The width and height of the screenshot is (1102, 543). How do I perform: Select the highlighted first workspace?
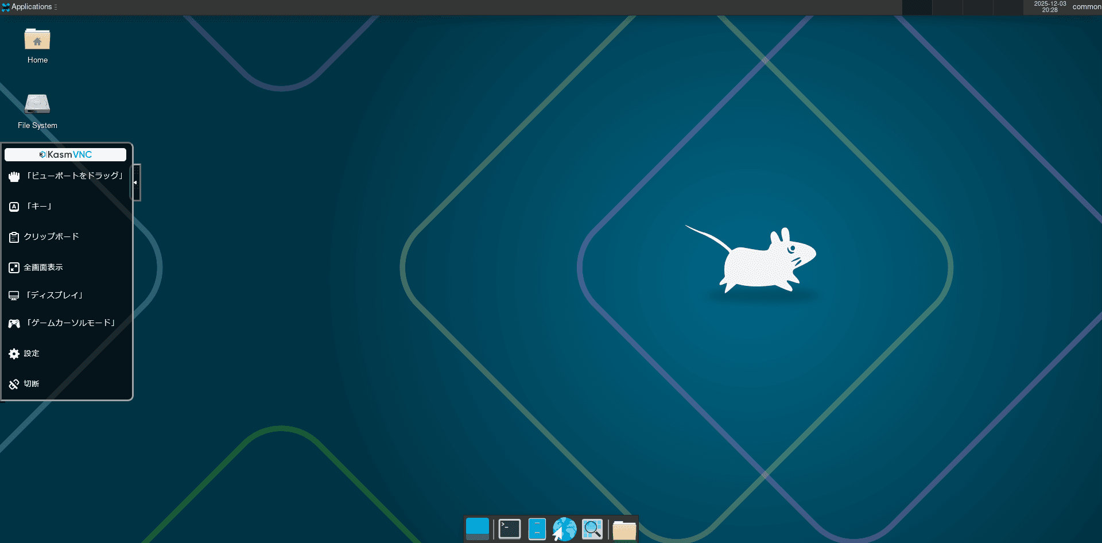coord(917,7)
